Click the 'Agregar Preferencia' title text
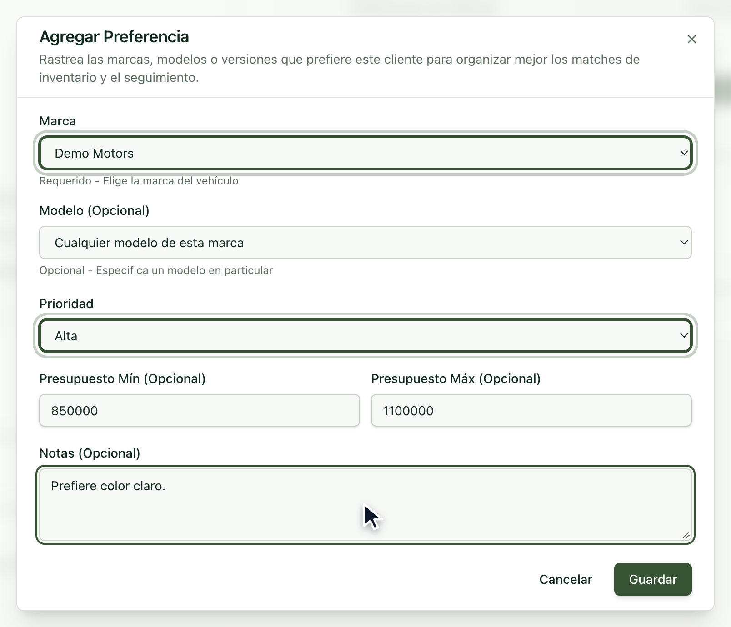The image size is (731, 627). [x=114, y=37]
